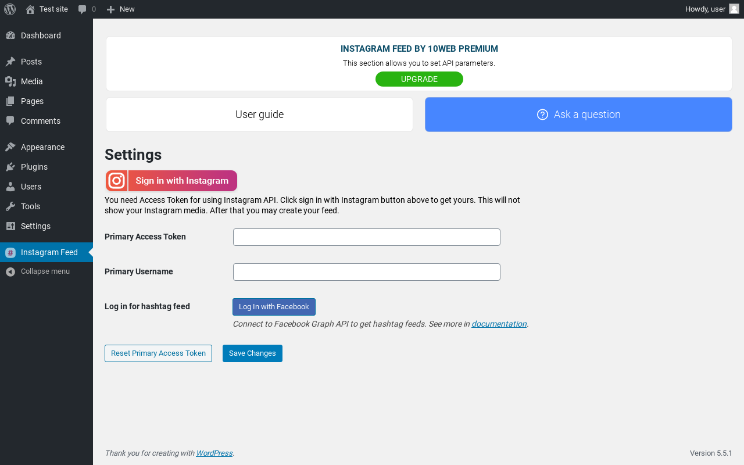Click the Pages icon in sidebar
The height and width of the screenshot is (465, 744).
pos(10,101)
